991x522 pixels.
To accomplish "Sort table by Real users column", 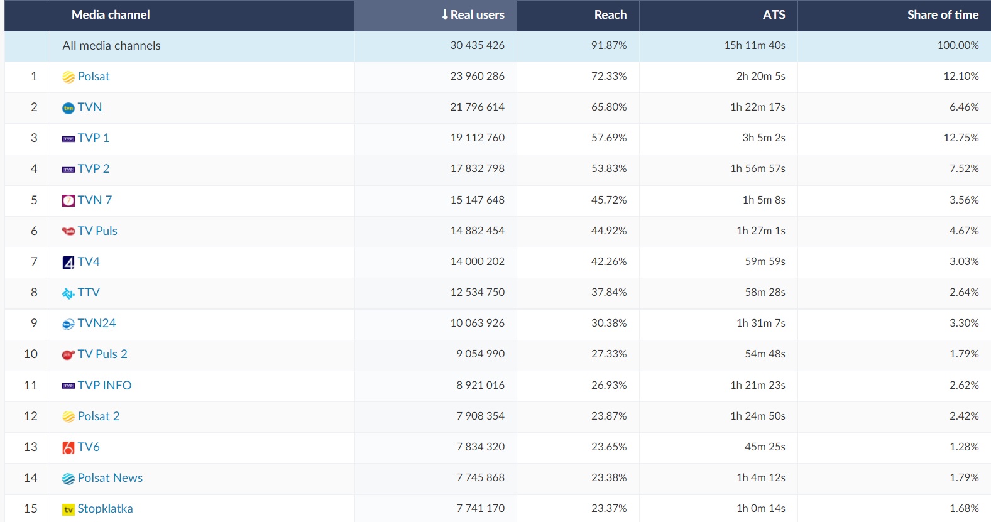I will [473, 15].
